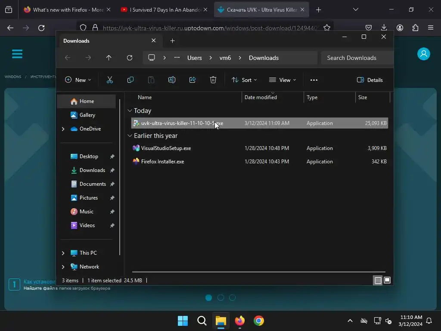This screenshot has height=331, width=441.
Task: Open the Sort dropdown menu
Action: coord(244,80)
